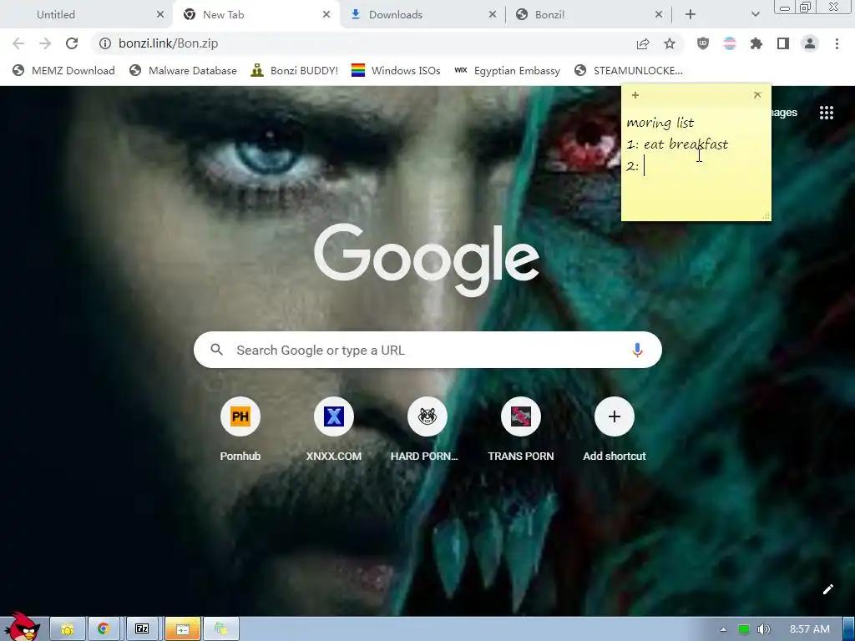Share this page icon in address bar

[x=643, y=43]
